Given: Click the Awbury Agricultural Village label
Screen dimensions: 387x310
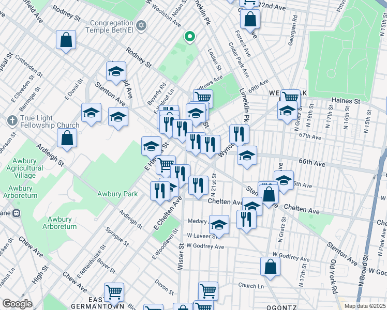Looking at the screenshot, I should pyautogui.click(x=24, y=168).
